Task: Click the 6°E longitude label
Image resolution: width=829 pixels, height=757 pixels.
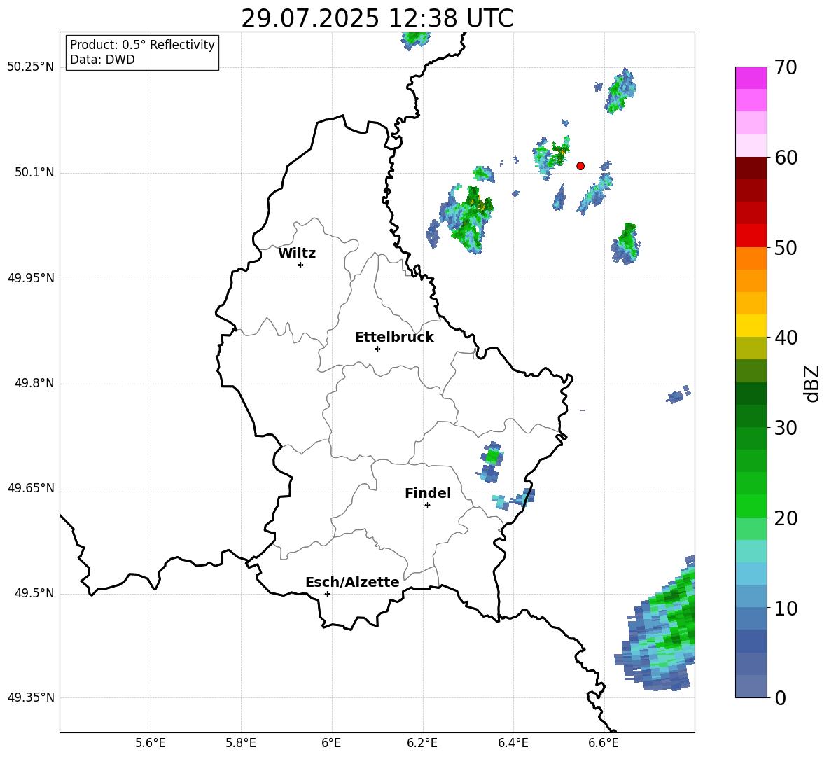Action: tap(331, 743)
